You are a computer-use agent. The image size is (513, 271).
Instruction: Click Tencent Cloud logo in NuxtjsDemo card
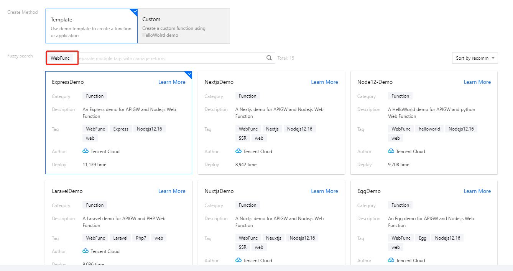(x=238, y=260)
